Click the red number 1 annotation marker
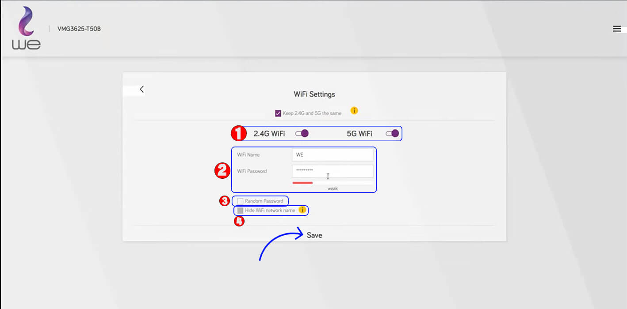The height and width of the screenshot is (309, 627). tap(239, 133)
